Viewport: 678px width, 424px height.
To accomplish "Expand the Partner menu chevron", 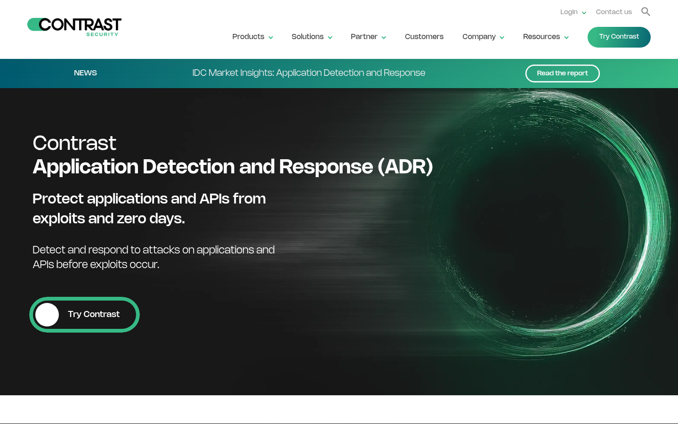I will (x=384, y=38).
